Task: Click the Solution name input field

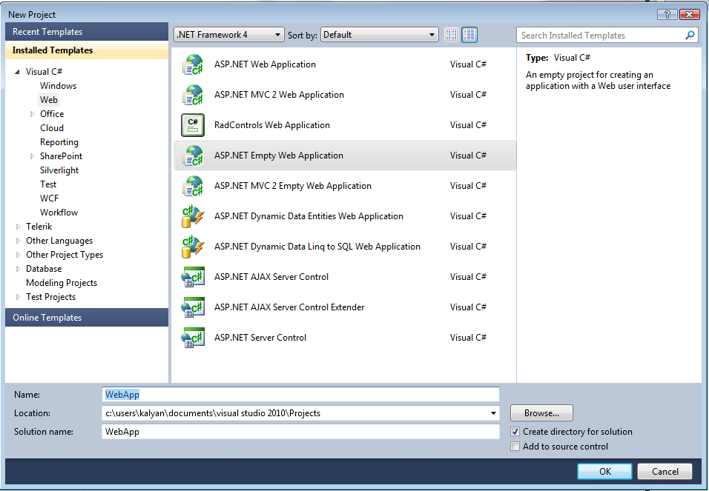Action: 300,431
